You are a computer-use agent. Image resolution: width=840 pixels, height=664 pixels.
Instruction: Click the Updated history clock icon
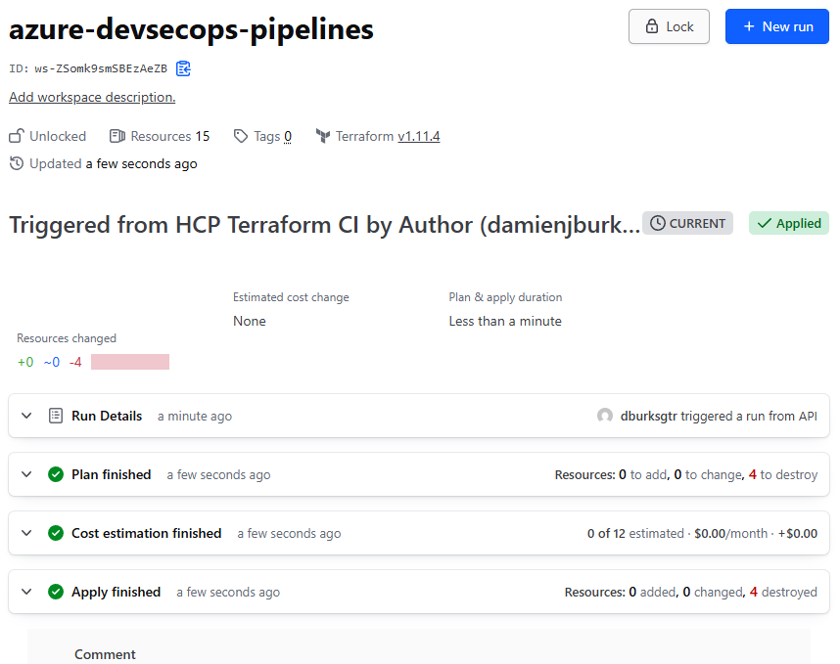[17, 163]
